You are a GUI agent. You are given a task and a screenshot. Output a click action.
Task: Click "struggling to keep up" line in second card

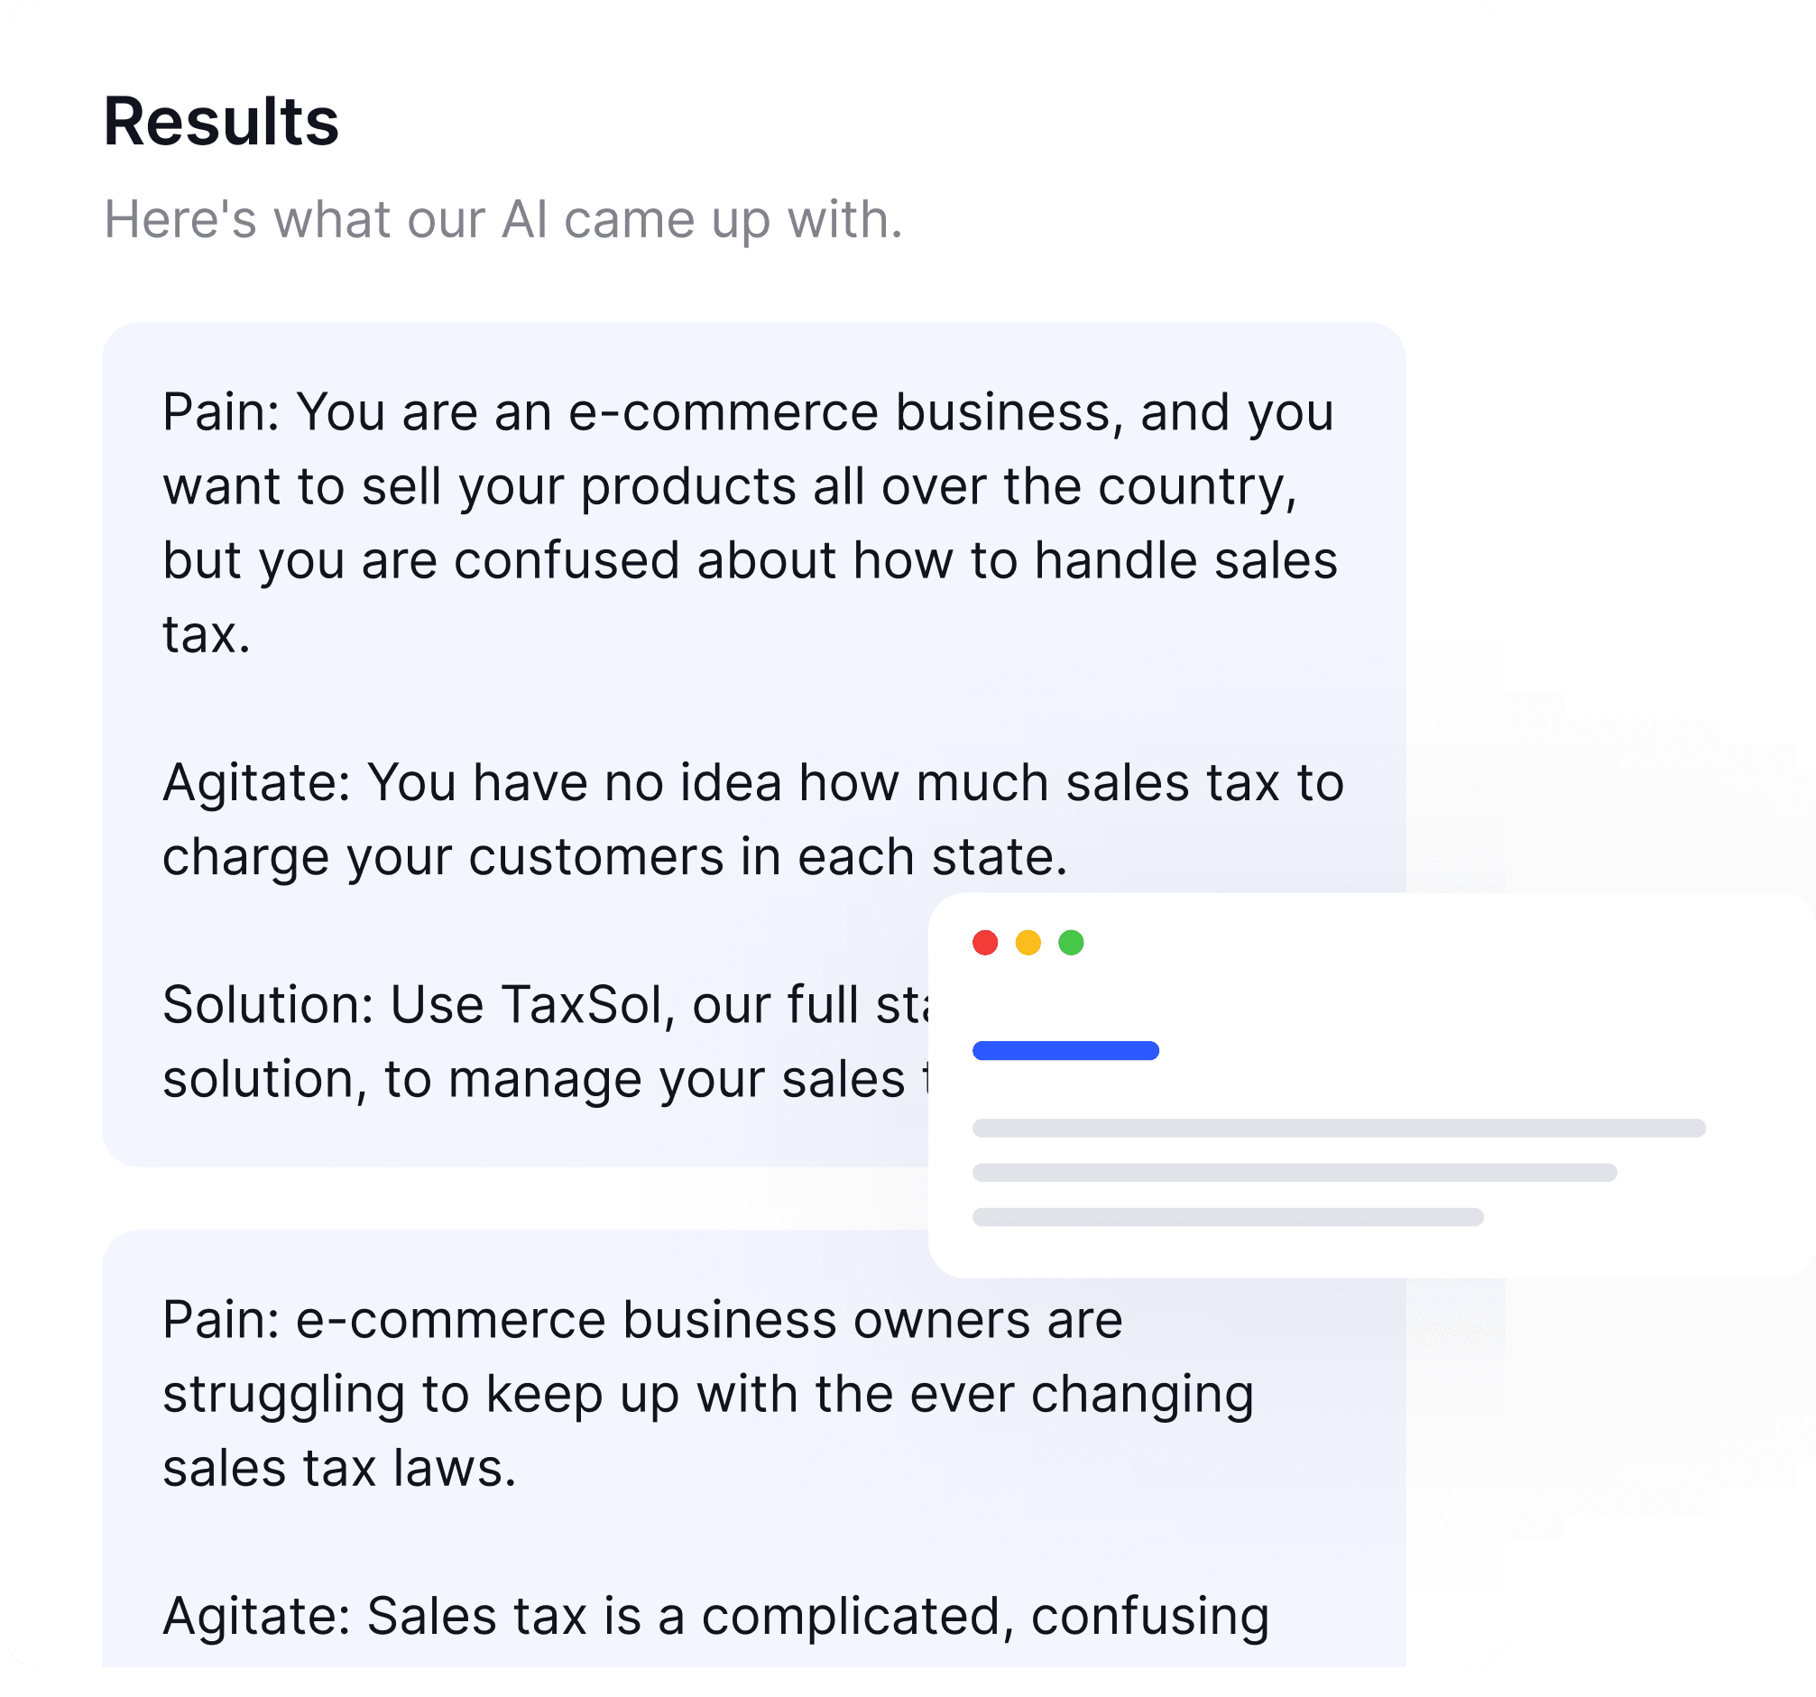click(708, 1395)
